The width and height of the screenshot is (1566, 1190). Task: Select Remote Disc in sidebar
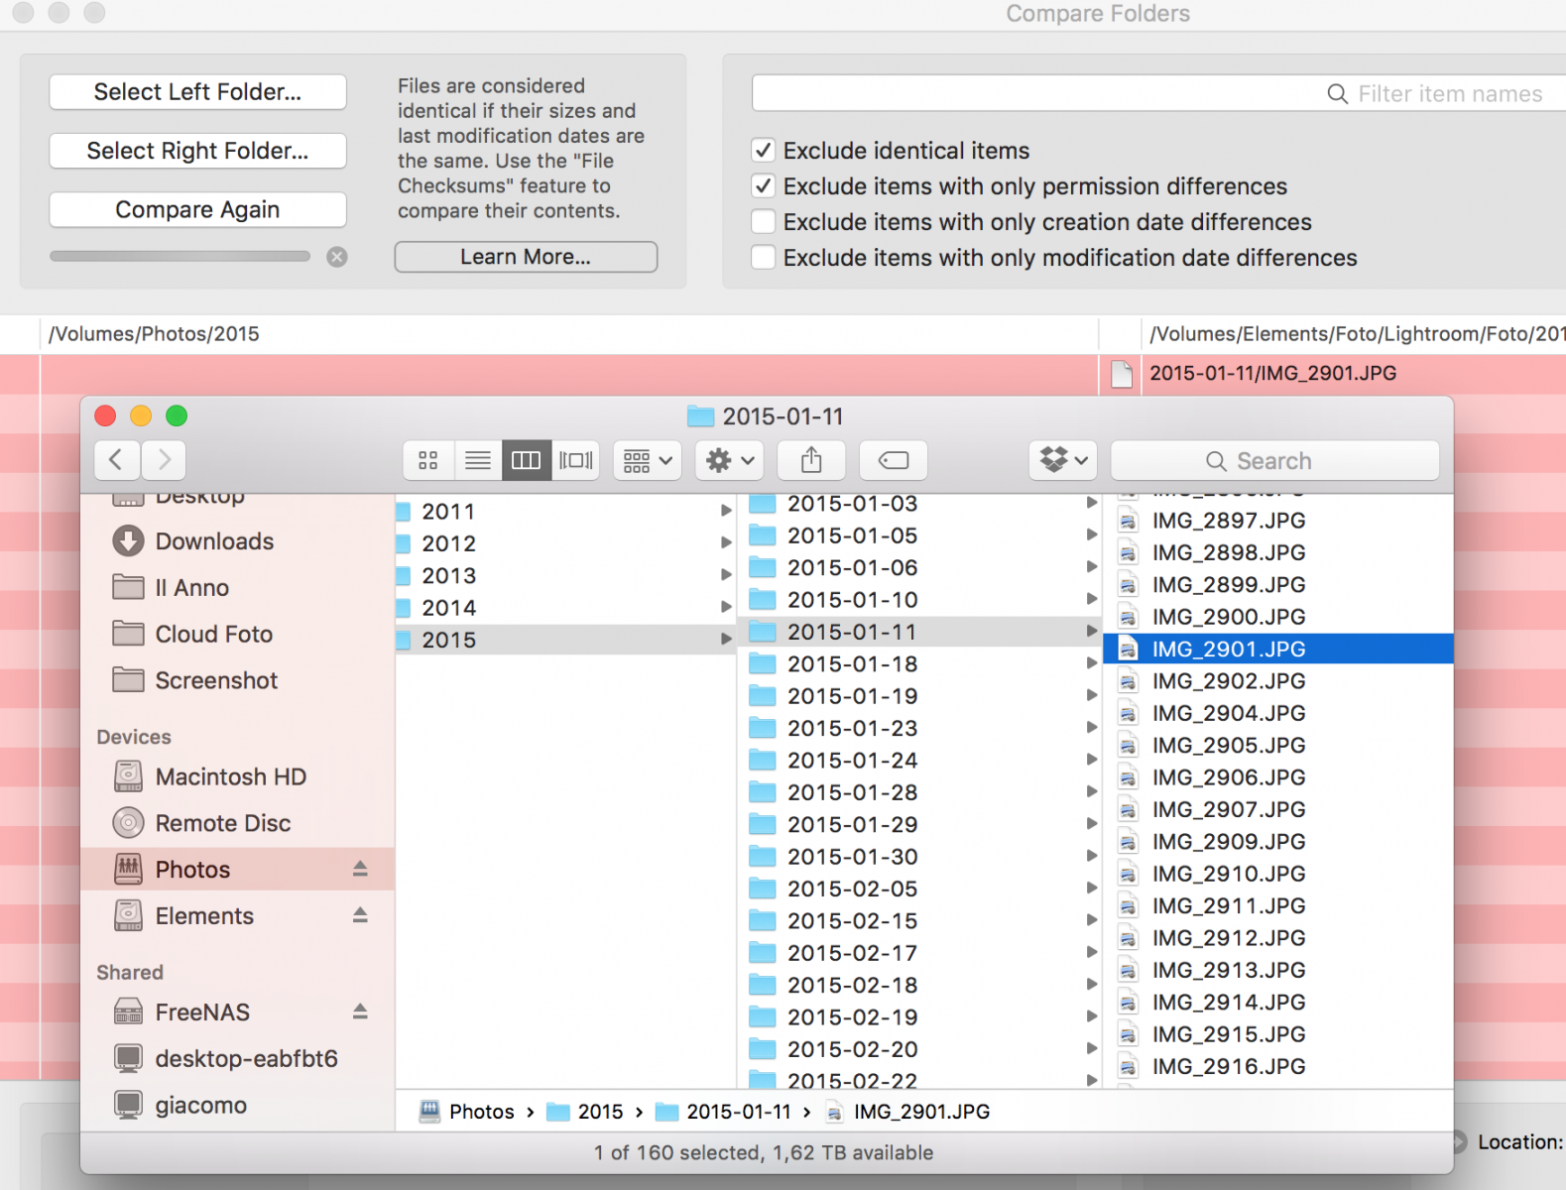coord(222,824)
